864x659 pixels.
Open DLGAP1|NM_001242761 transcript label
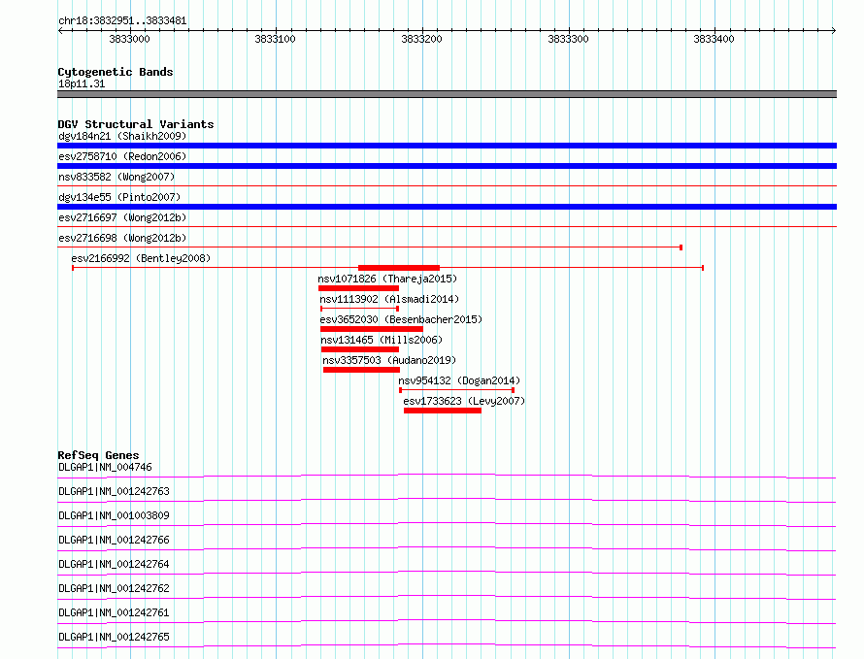[x=114, y=612]
